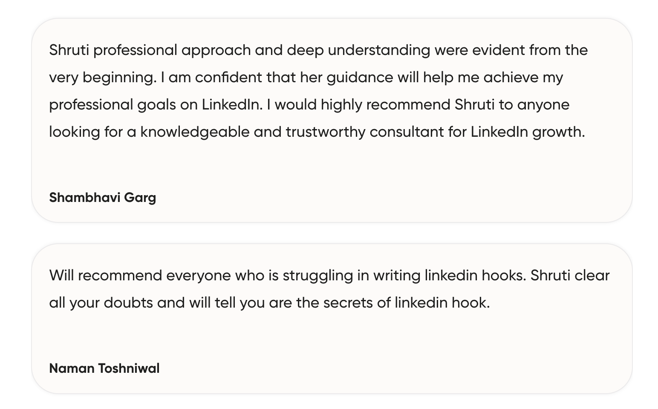
Task: Click the line starting 'looking for a knowledgeable'
Action: (317, 132)
